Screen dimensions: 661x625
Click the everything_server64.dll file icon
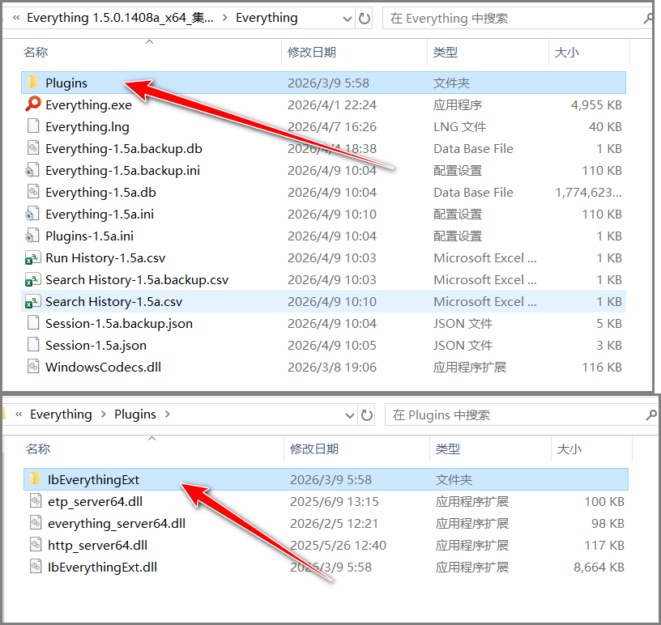36,523
